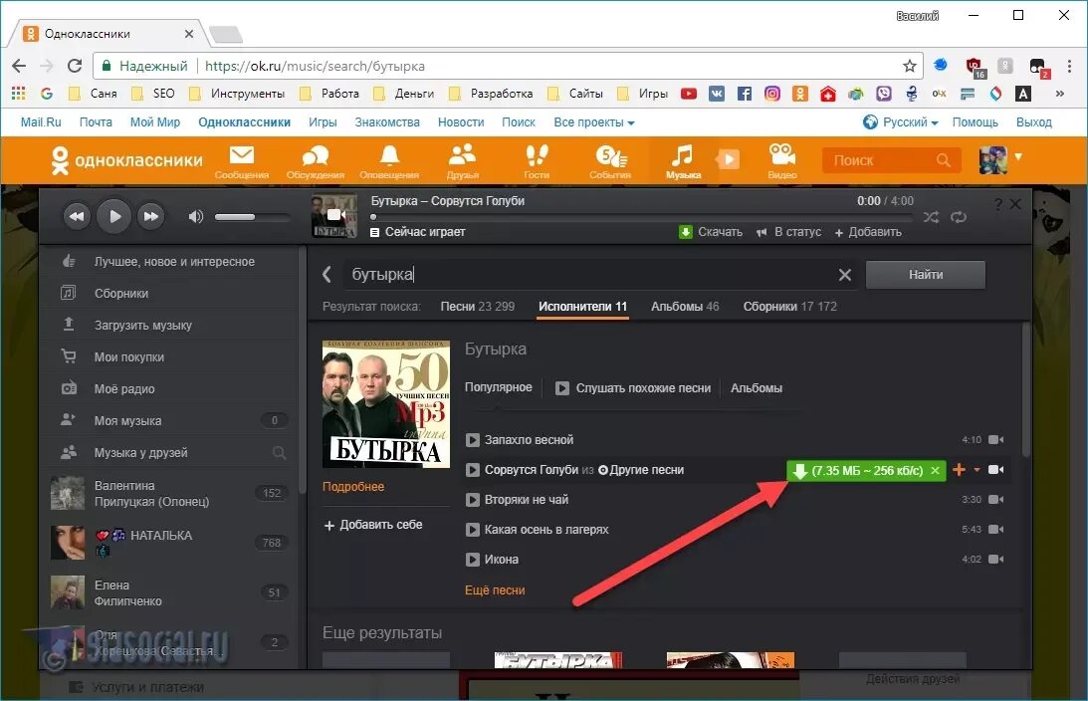Open dropdown arrow next to plus icon

pyautogui.click(x=977, y=470)
